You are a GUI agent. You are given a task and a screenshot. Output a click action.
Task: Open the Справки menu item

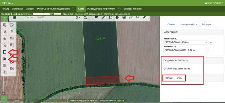point(30,9)
